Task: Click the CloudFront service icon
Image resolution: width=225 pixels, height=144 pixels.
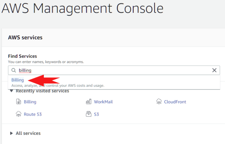Action: (159, 101)
